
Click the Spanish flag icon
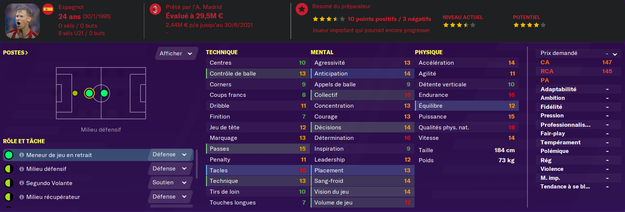48,9
